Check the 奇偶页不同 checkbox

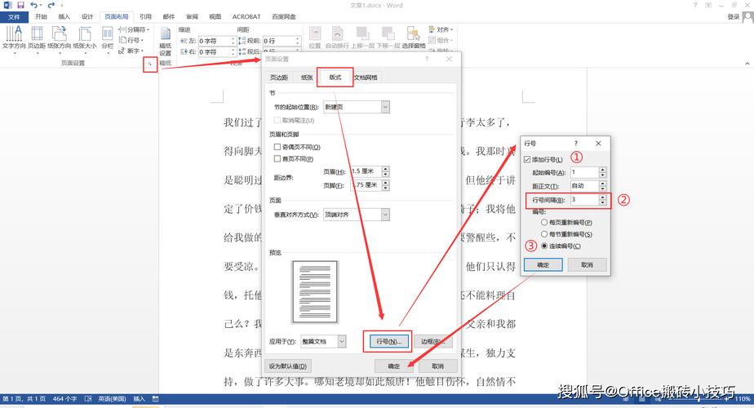click(277, 147)
